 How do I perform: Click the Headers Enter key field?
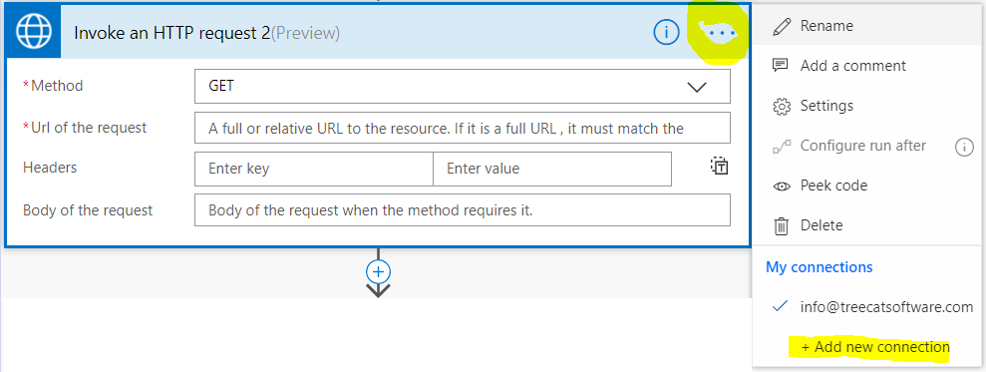coord(314,169)
